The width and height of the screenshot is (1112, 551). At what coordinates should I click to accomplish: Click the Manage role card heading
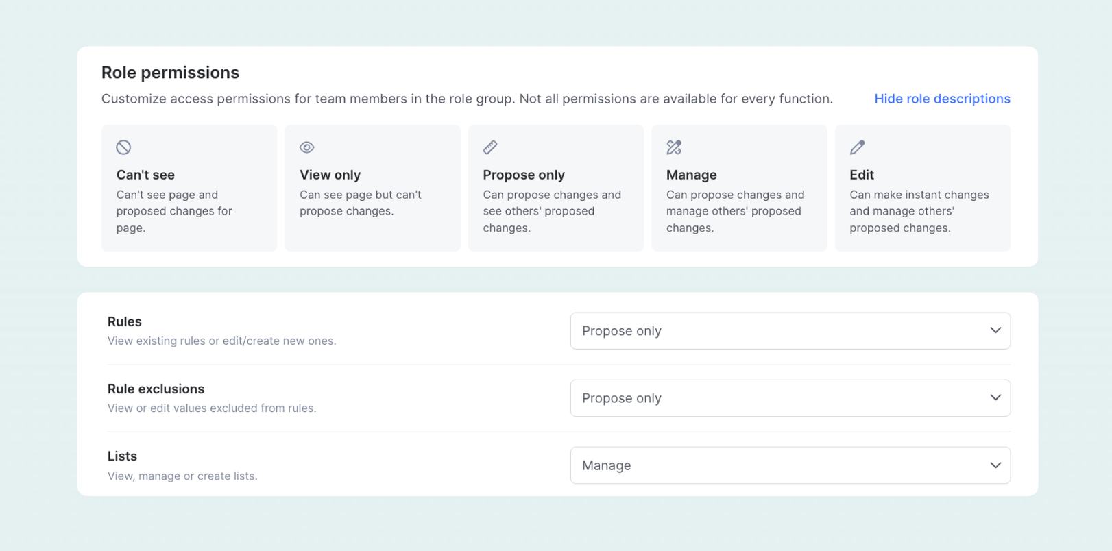[691, 175]
